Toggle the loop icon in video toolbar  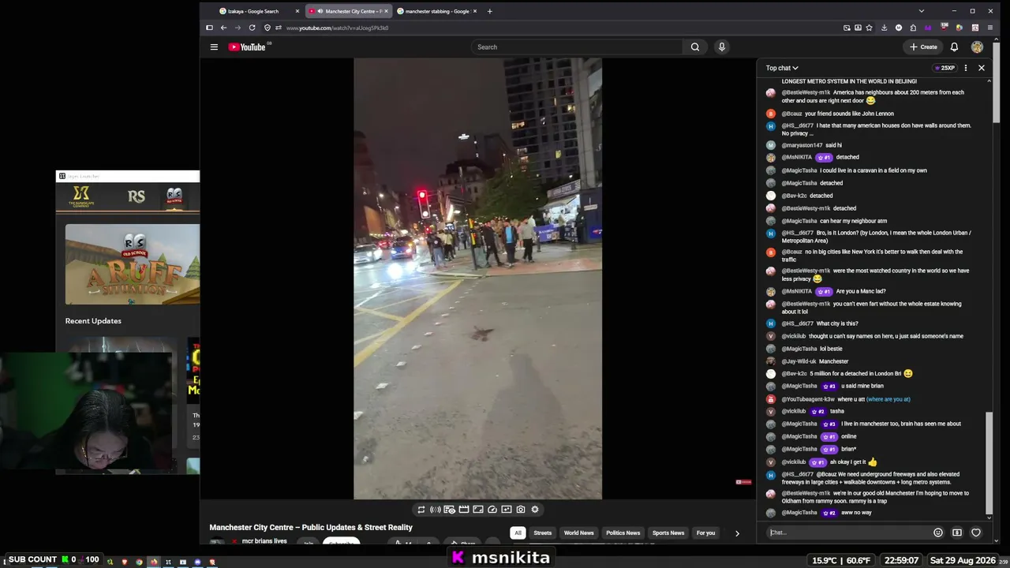(421, 510)
